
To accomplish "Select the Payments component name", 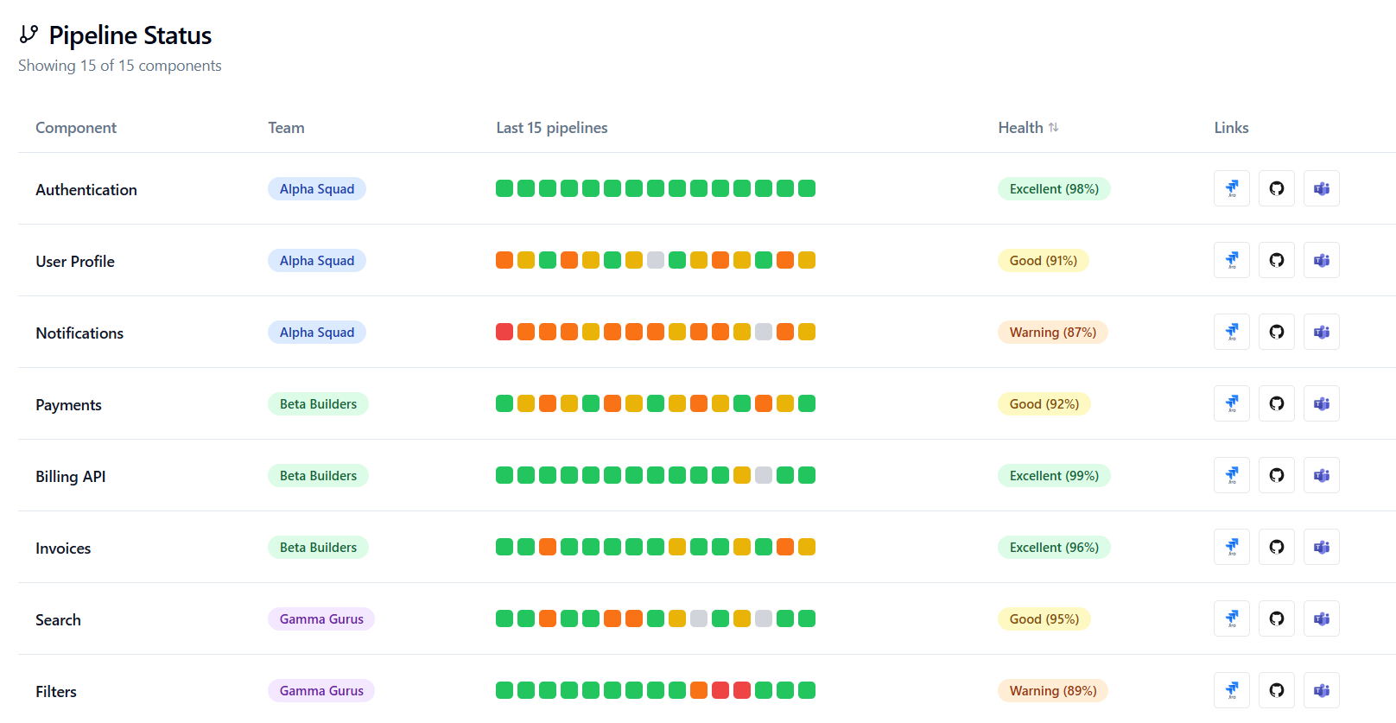I will click(68, 405).
